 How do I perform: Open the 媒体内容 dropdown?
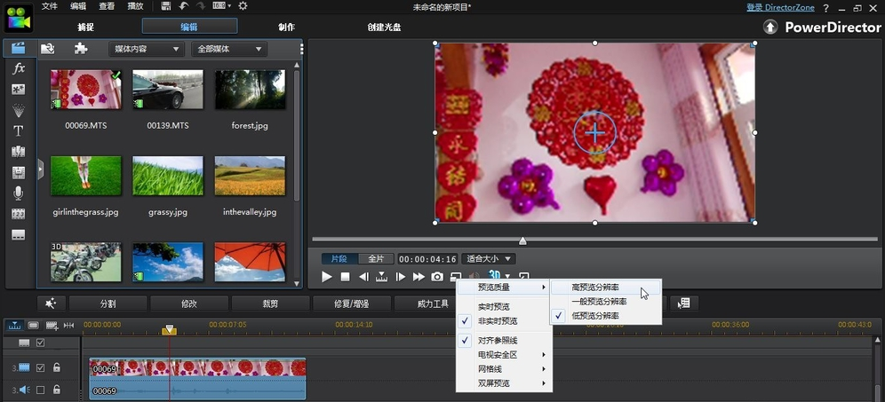click(146, 49)
